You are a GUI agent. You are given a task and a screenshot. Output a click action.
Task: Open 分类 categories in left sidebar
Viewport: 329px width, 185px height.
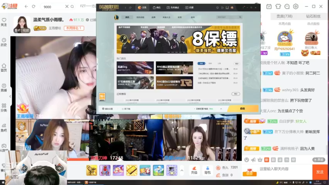coord(4,108)
